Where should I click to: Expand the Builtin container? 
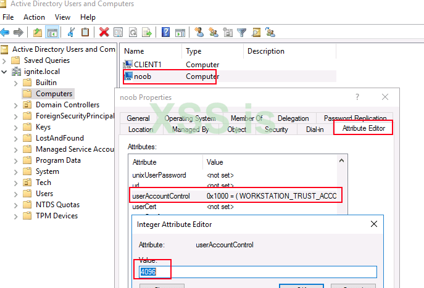pyautogui.click(x=16, y=83)
